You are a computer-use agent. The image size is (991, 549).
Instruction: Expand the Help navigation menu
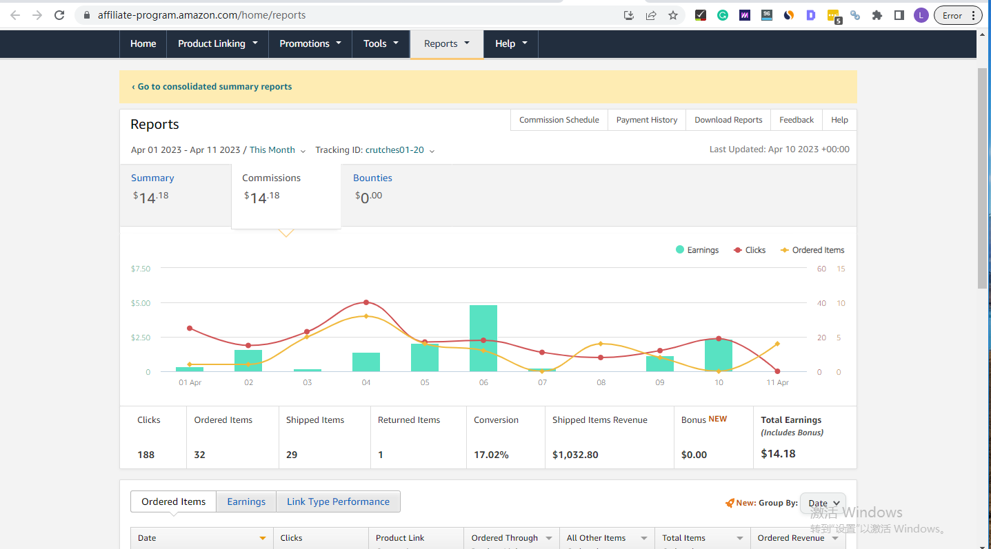[511, 43]
